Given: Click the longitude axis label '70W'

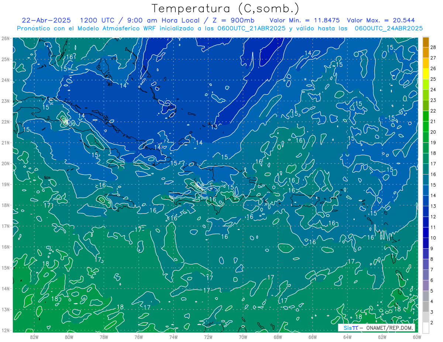Looking at the screenshot, I should [x=243, y=337].
